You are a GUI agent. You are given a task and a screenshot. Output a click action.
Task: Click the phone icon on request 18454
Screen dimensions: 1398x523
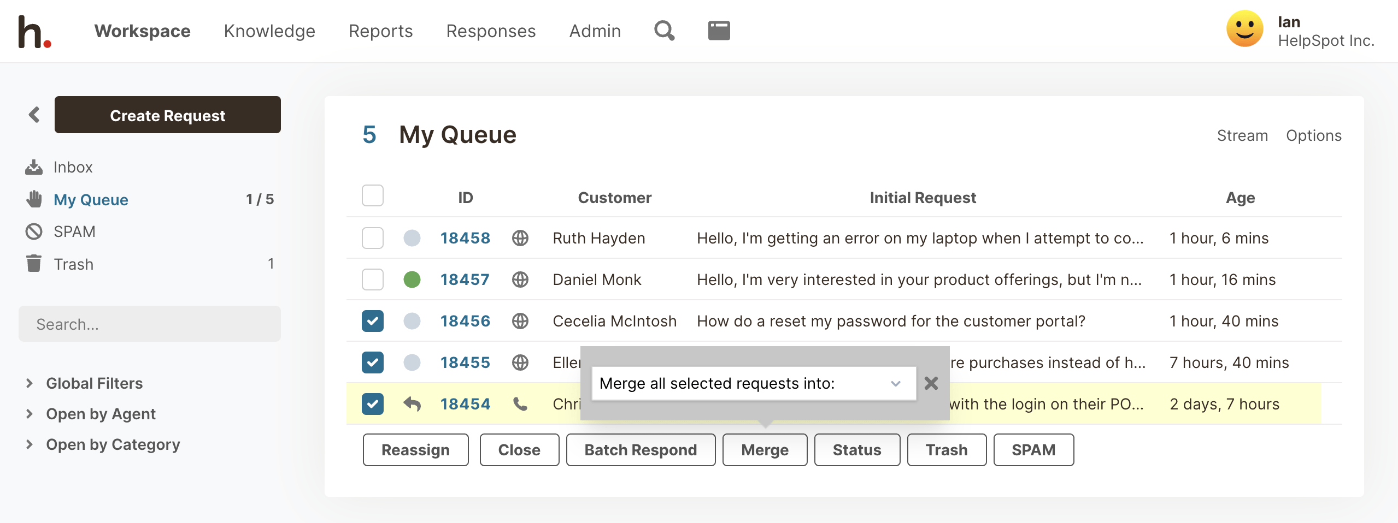click(519, 404)
